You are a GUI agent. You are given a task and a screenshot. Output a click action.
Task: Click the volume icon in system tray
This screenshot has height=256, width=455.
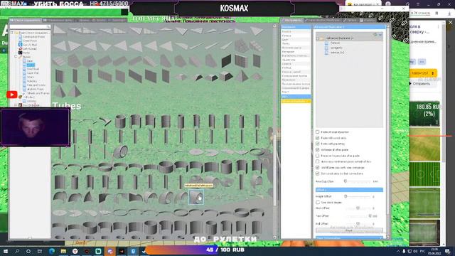click(x=415, y=251)
